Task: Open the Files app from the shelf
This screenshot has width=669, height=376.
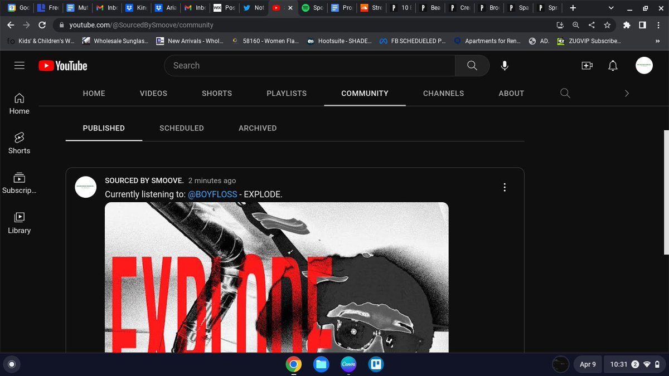Action: pos(321,364)
